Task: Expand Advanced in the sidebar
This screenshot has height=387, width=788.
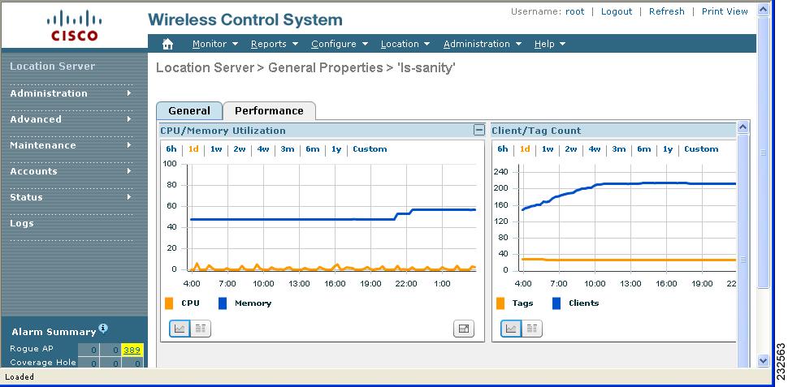Action: pyautogui.click(x=71, y=119)
